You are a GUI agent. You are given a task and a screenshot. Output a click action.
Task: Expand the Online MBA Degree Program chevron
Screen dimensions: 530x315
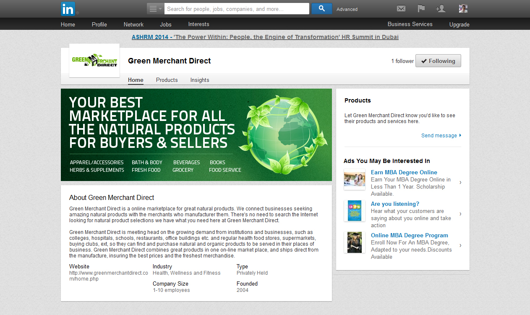(460, 245)
